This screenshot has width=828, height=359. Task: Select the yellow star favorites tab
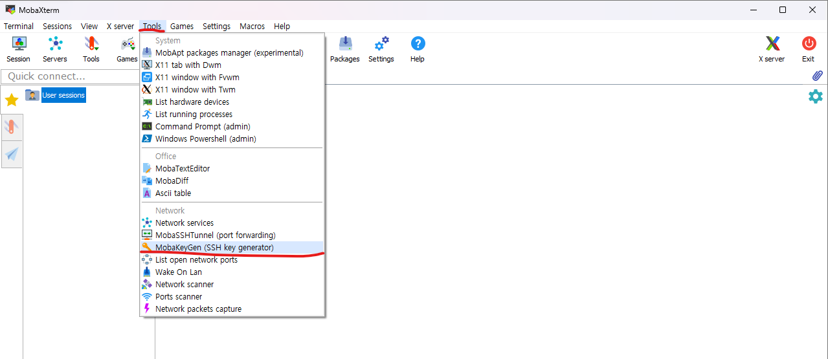coord(12,100)
